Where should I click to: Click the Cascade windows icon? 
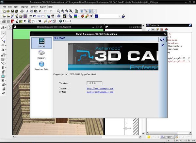[x=35, y=16]
